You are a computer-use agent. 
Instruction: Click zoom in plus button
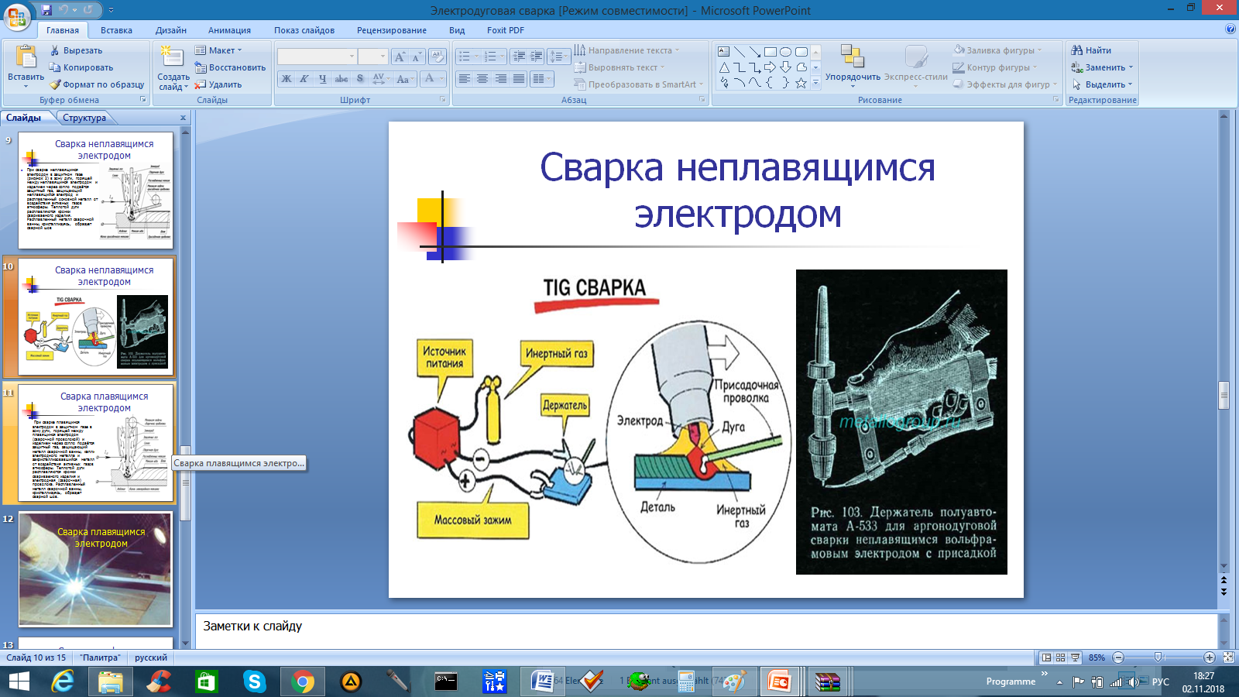coord(1210,658)
